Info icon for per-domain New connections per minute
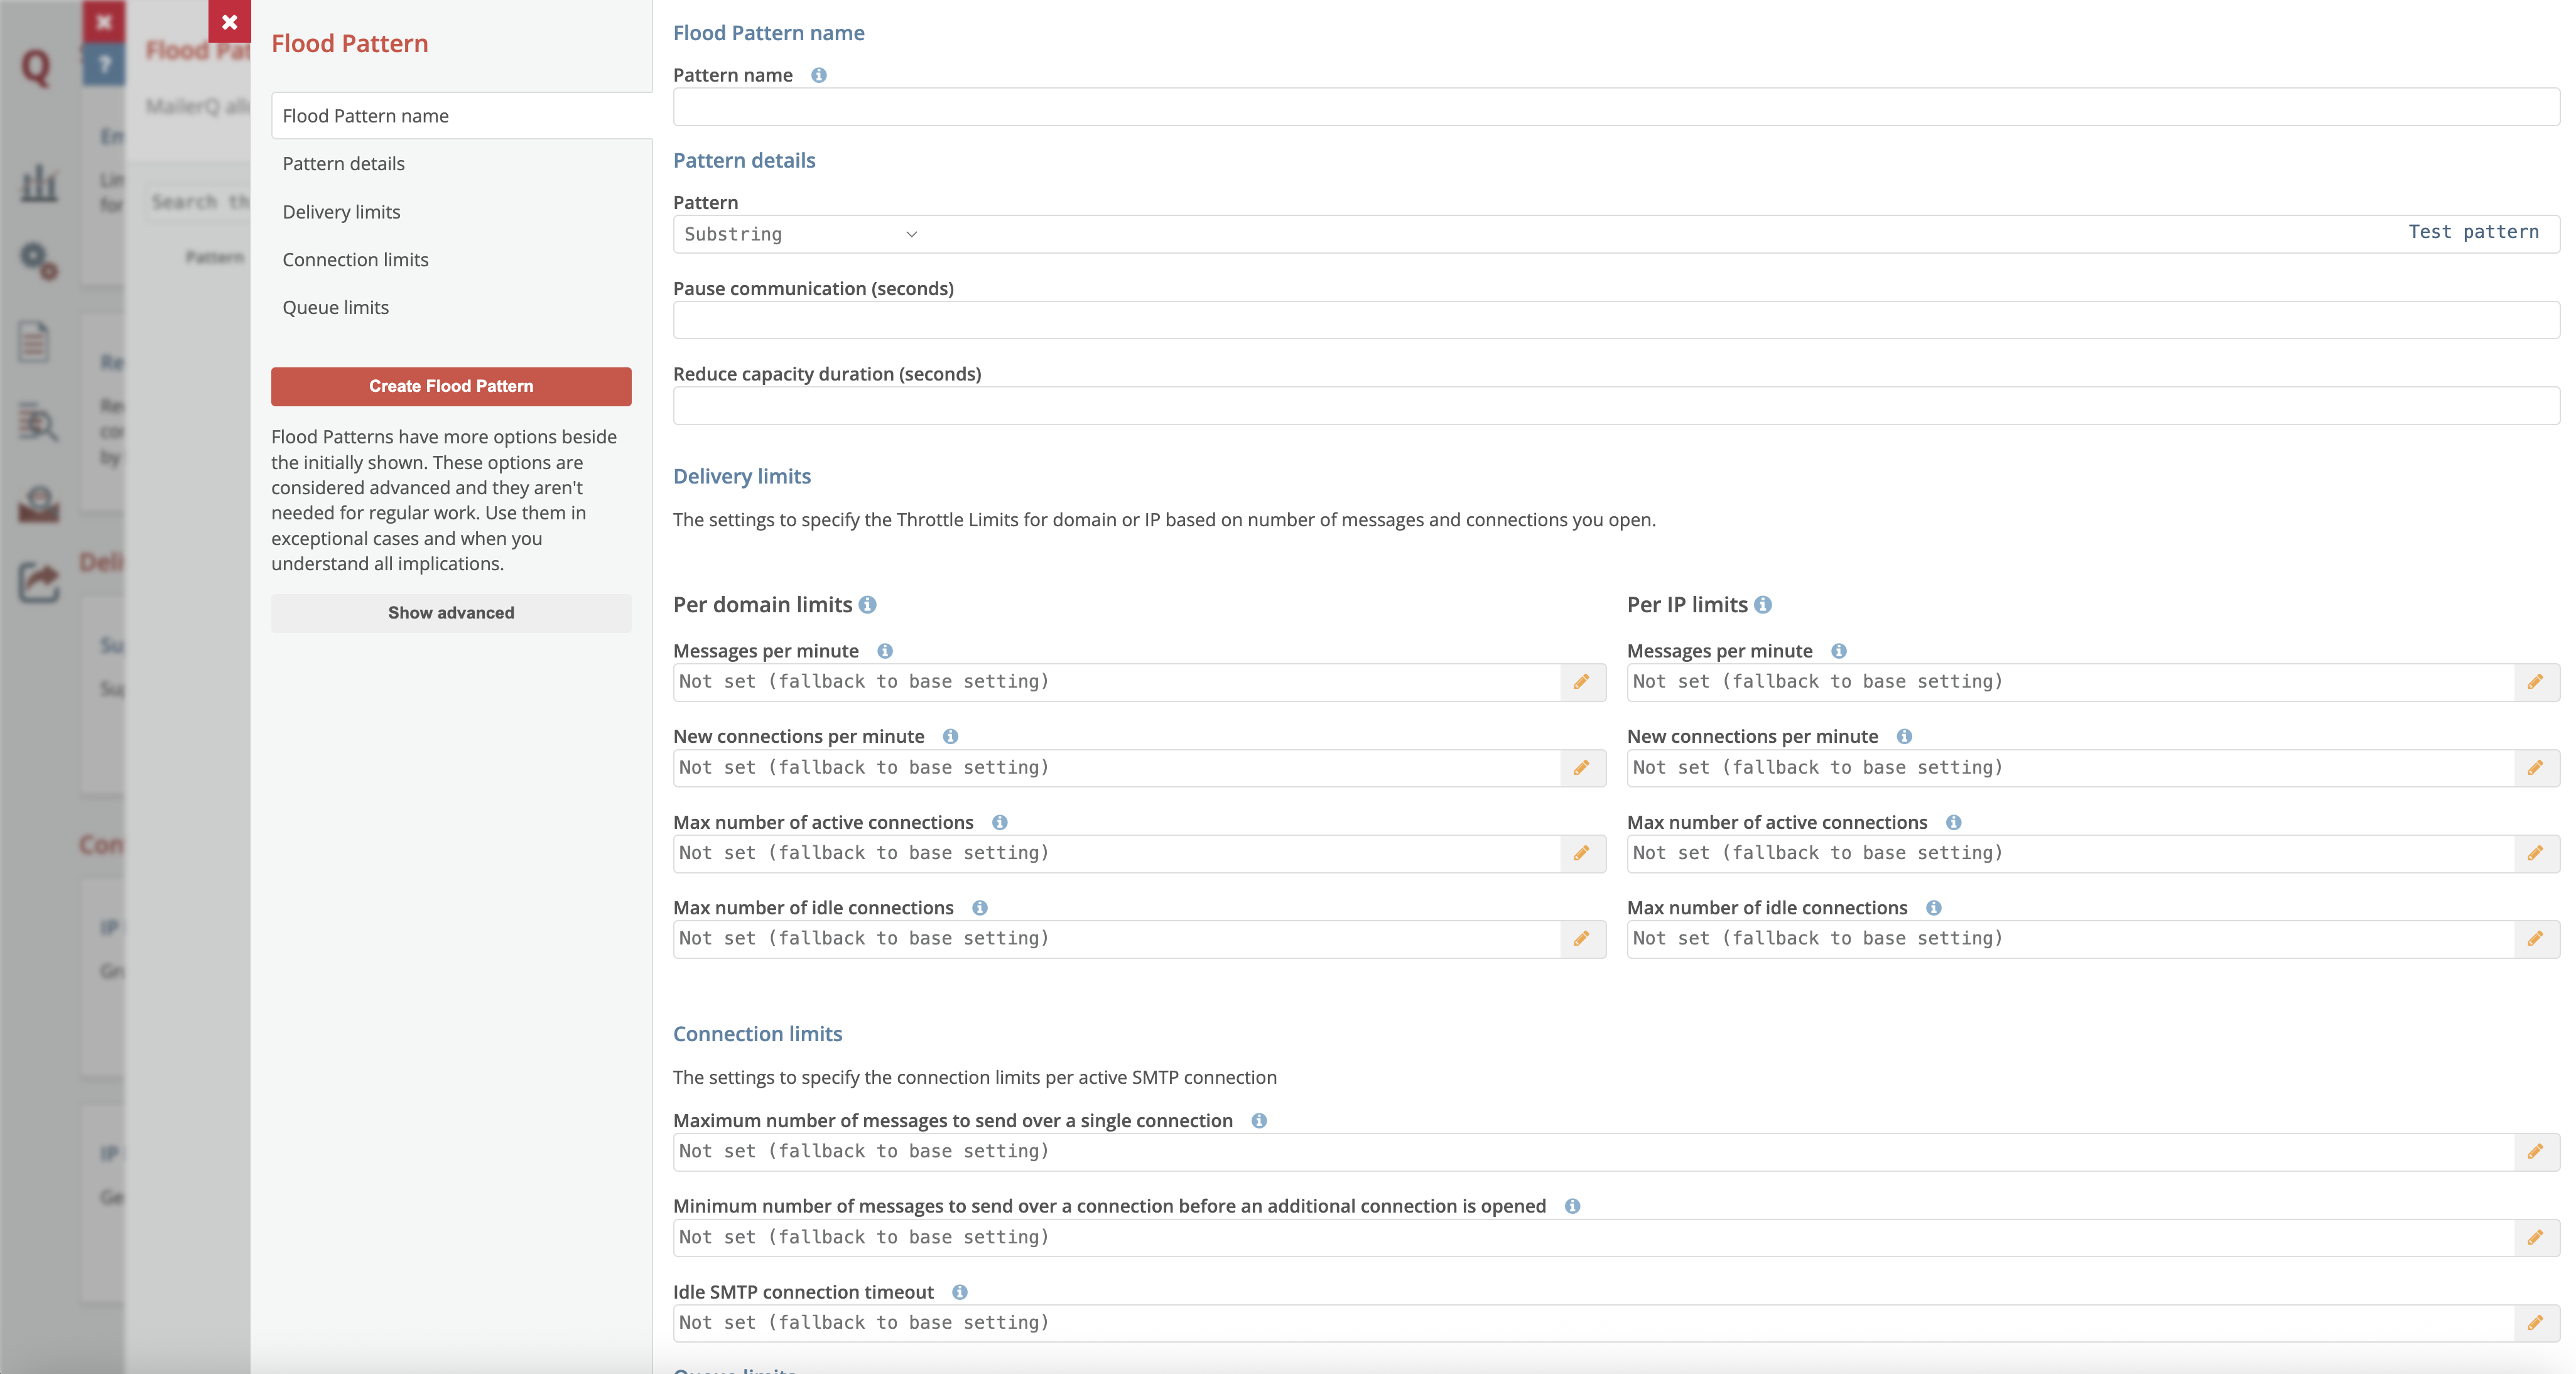 tap(951, 737)
